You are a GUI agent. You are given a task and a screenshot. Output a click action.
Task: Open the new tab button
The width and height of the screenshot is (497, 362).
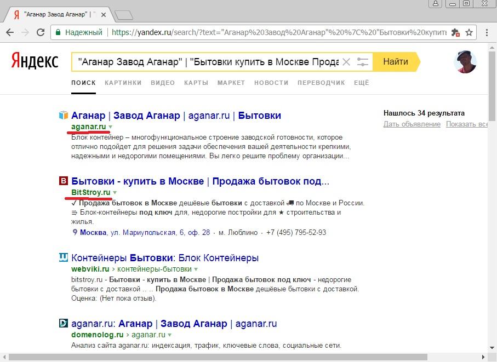(x=124, y=15)
